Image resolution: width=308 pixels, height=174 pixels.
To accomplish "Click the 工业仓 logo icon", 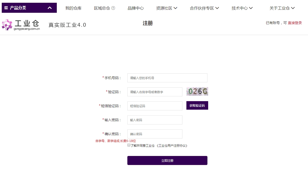I will pyautogui.click(x=7, y=25).
